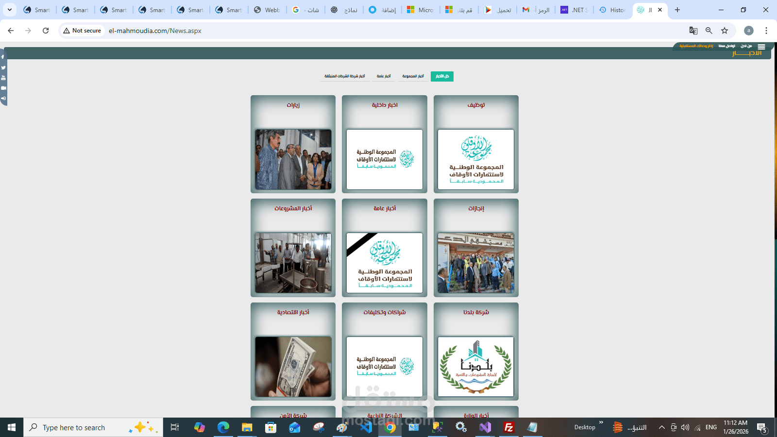The image size is (777, 437).
Task: Open a new browser tab
Action: pyautogui.click(x=677, y=10)
